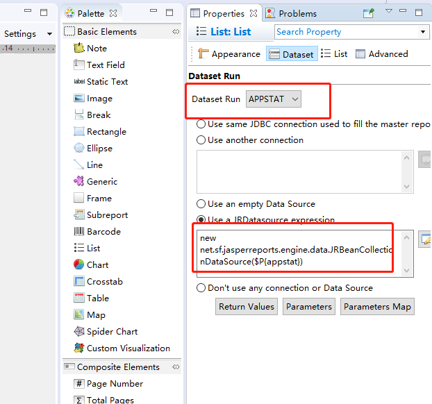Viewport: 432px width, 404px height.
Task: Select the Note element in Palette
Action: click(x=90, y=48)
